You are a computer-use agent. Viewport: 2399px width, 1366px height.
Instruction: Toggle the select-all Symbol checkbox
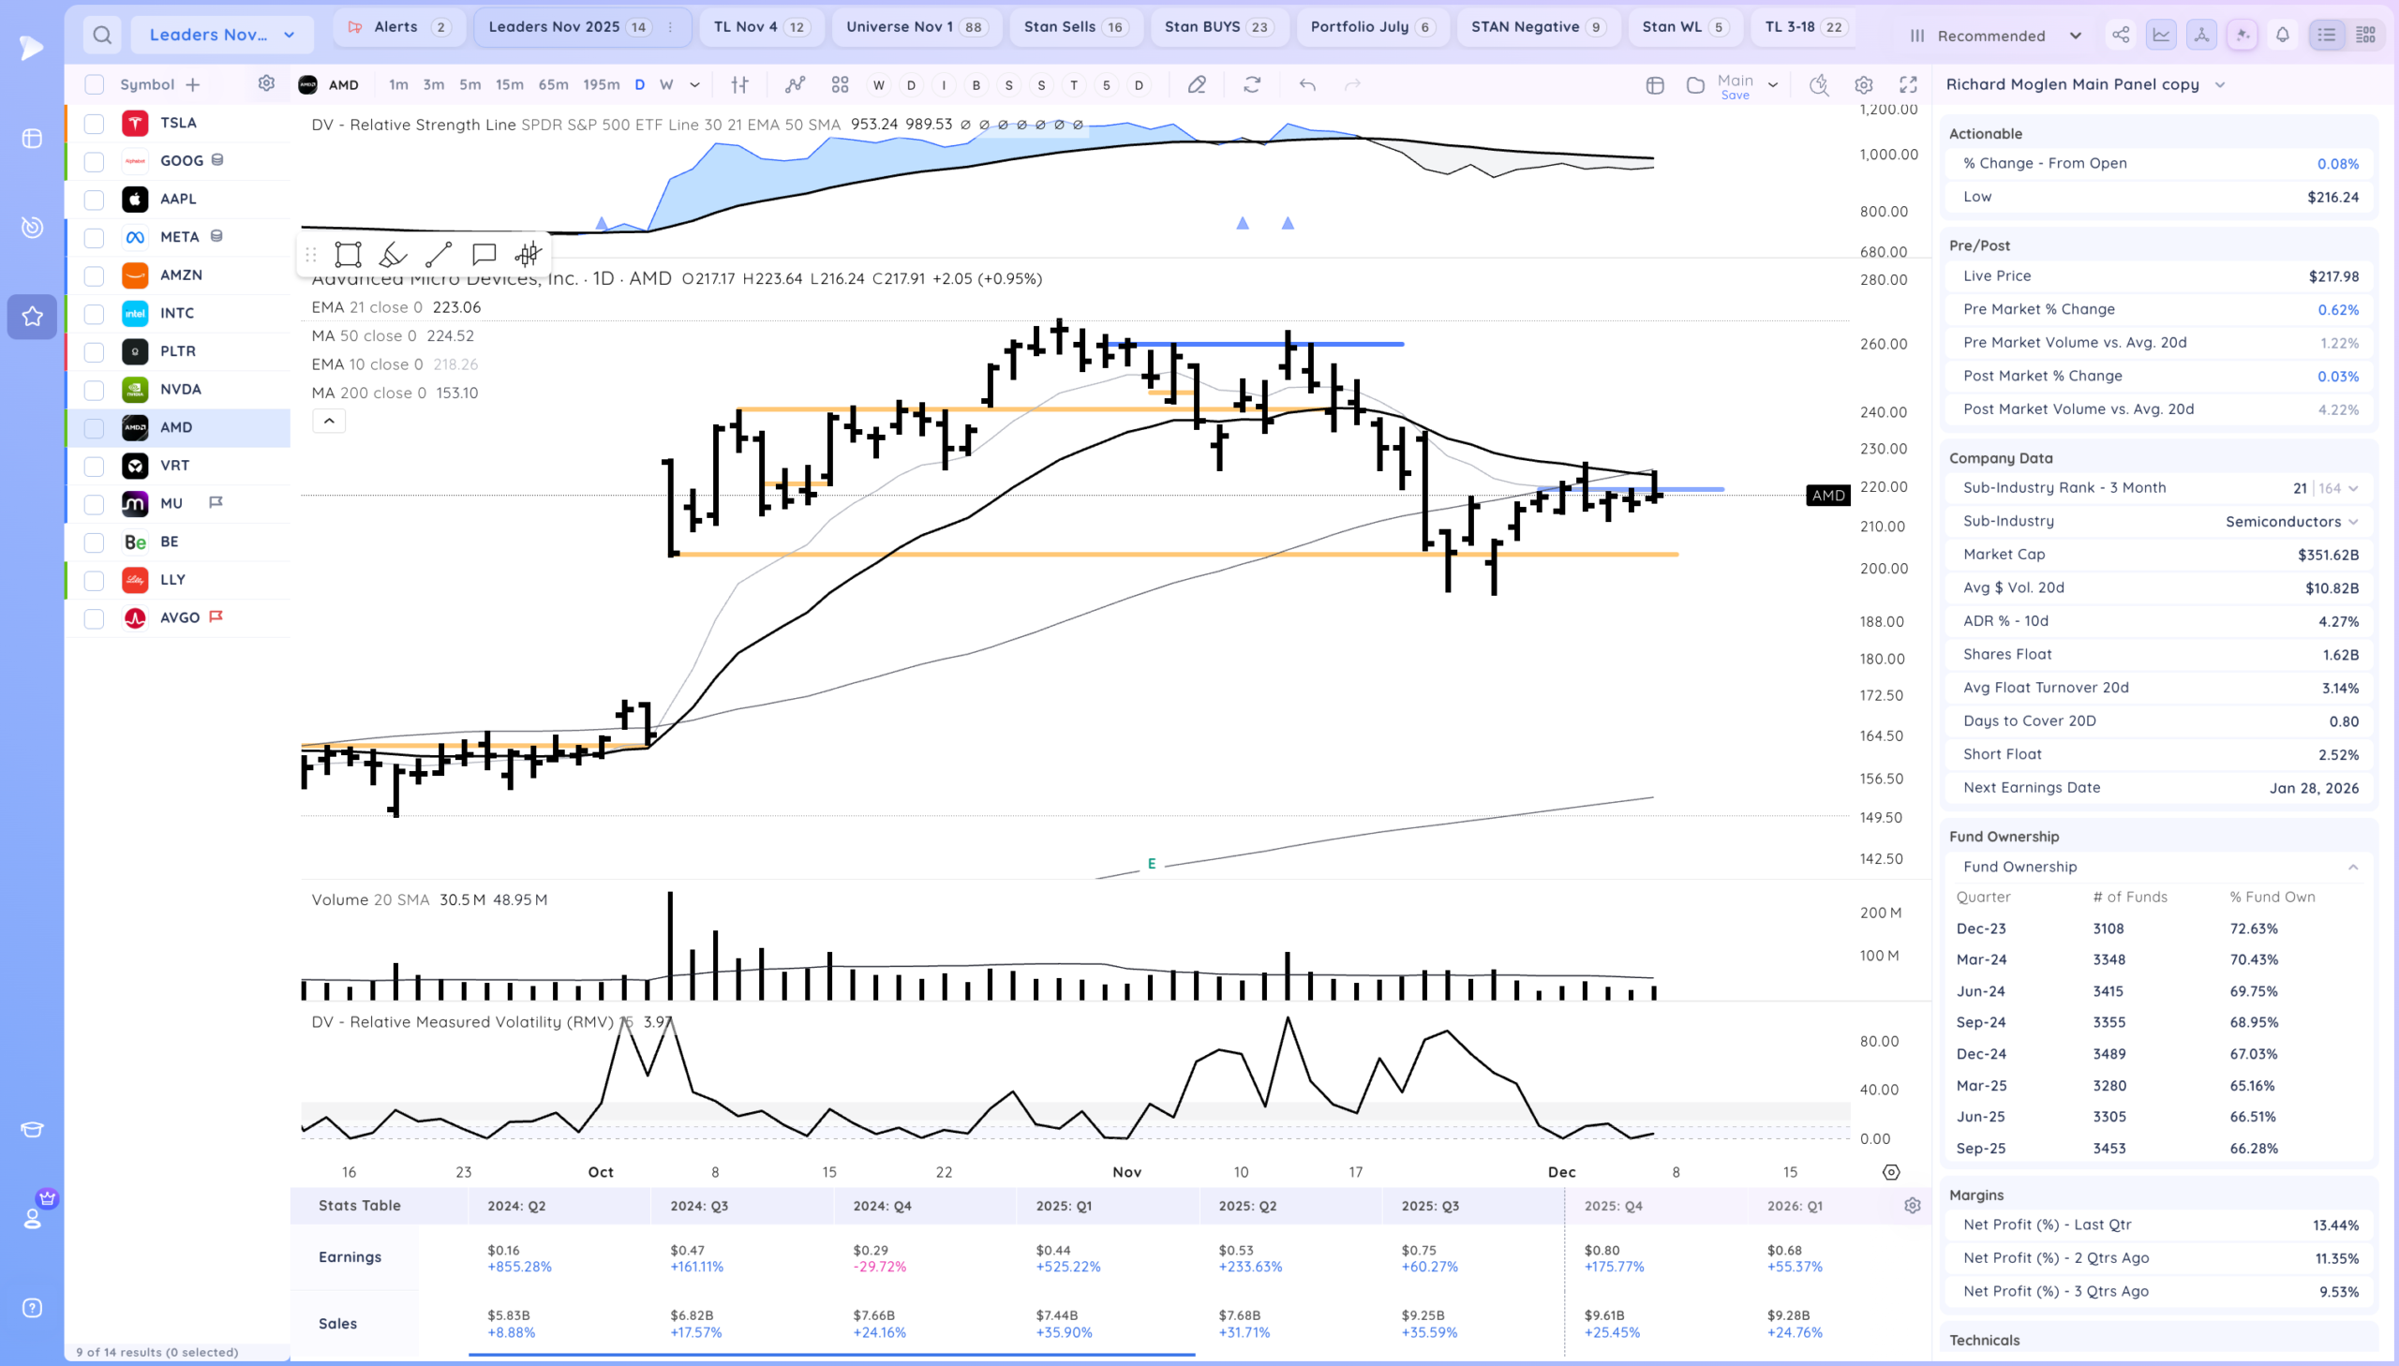[94, 84]
